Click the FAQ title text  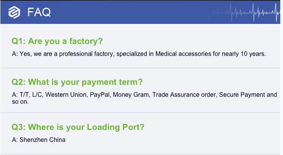pyautogui.click(x=39, y=12)
